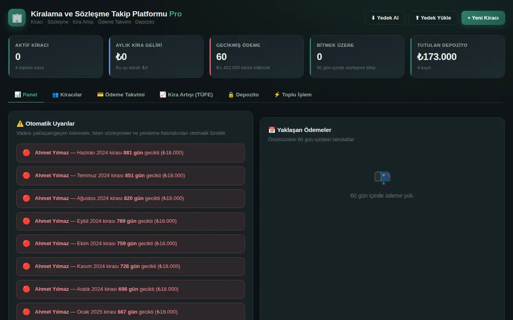Click the red circle icon beside Ağustos 2024 alert

pyautogui.click(x=27, y=198)
